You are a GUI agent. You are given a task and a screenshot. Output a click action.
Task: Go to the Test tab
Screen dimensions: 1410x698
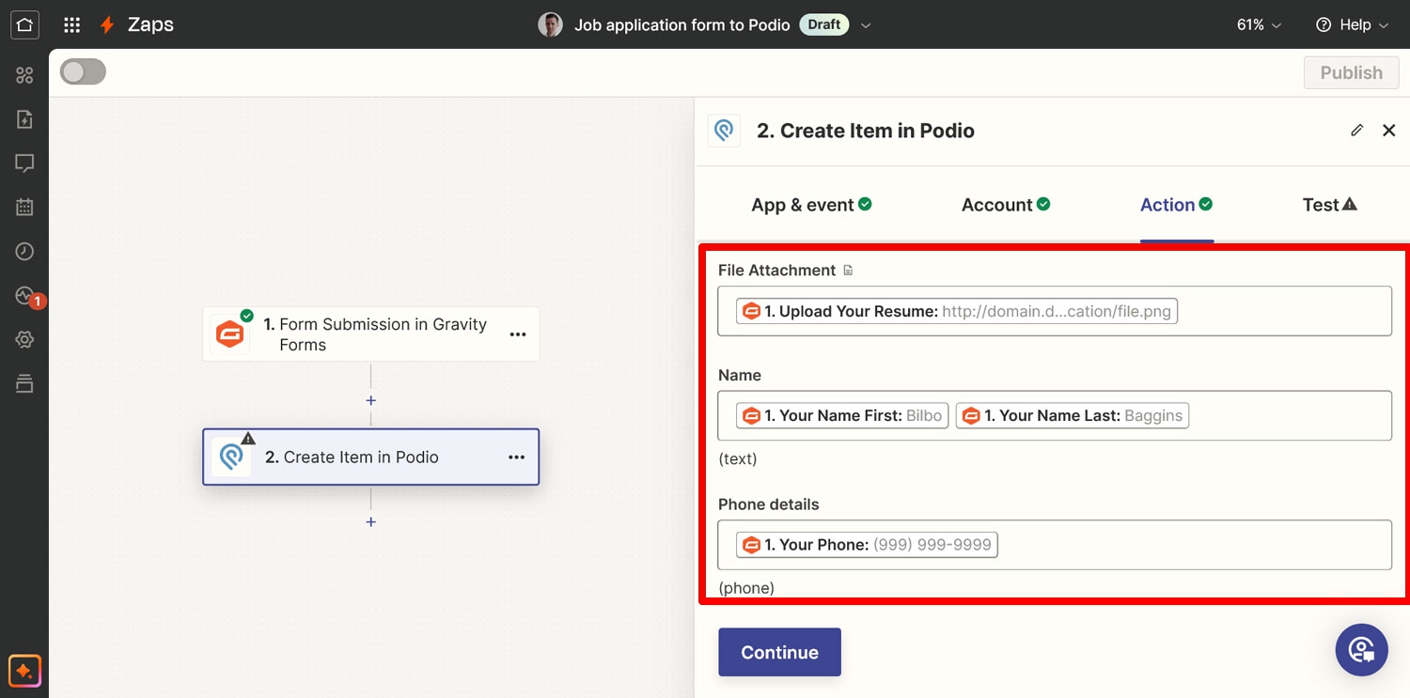point(1329,205)
